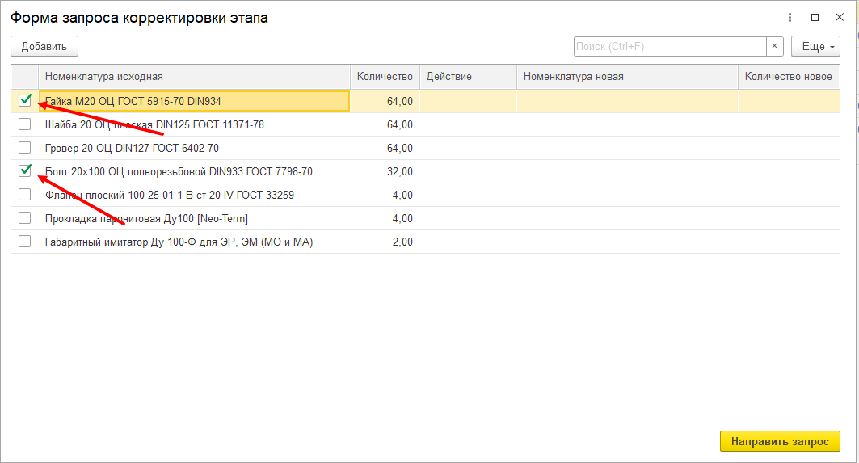The image size is (859, 463).
Task: Click the Количество новое column header
Action: 789,77
